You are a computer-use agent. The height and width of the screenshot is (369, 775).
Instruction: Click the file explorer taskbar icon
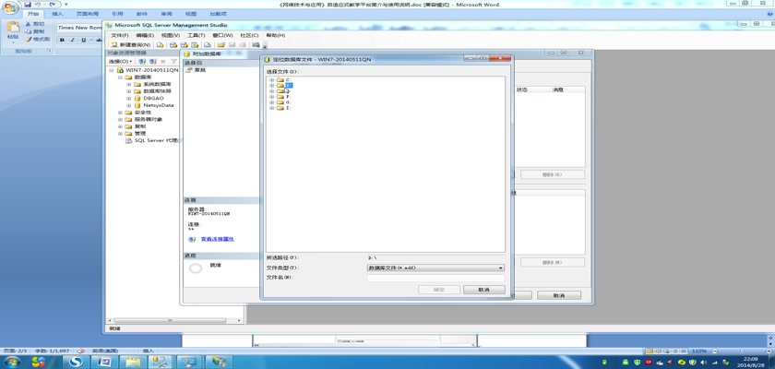(x=132, y=362)
